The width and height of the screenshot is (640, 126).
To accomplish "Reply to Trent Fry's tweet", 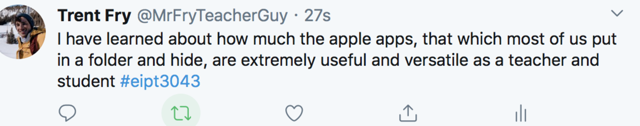I will pos(67,113).
